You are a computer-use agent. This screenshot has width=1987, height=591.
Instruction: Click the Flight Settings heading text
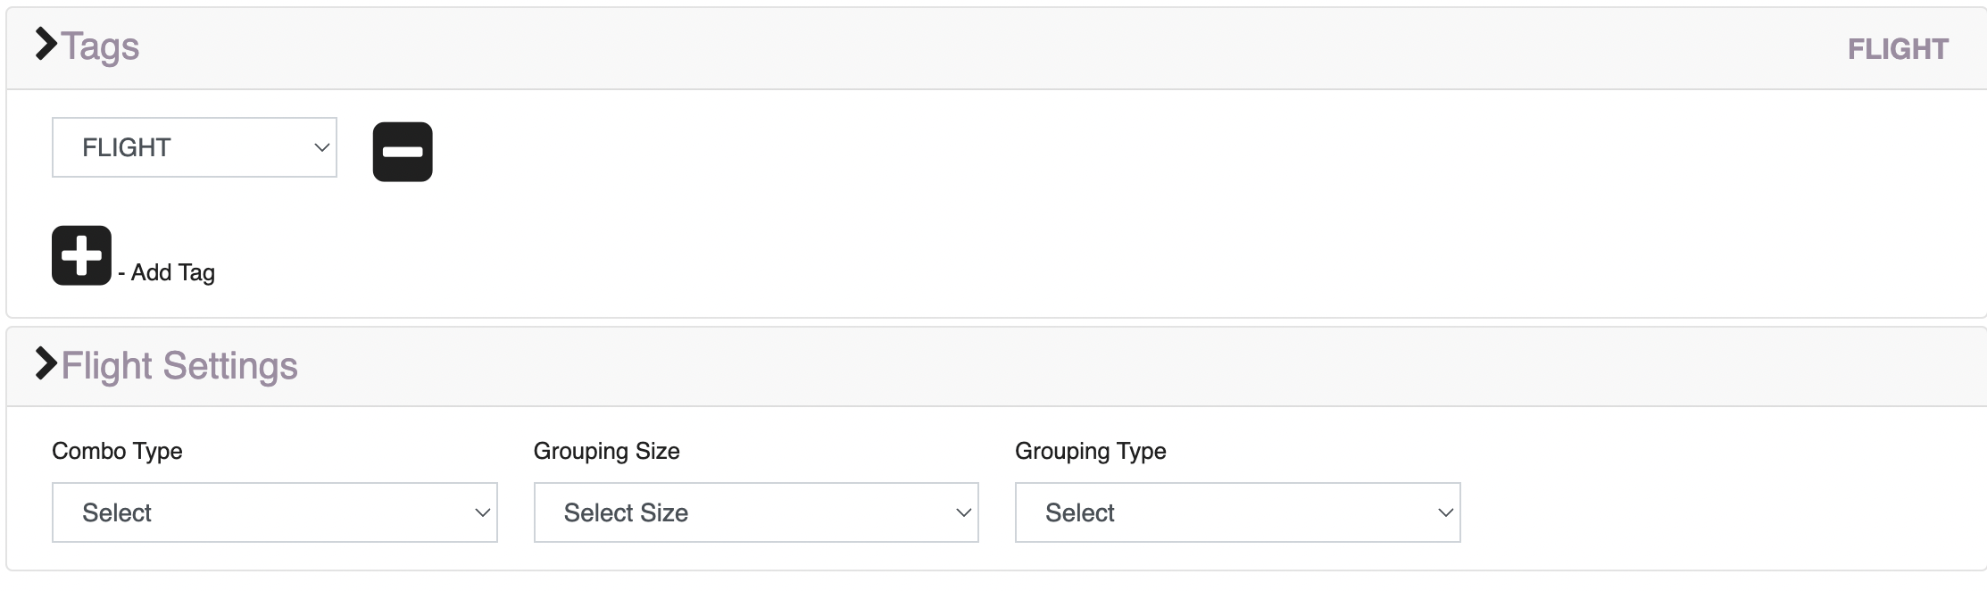coord(179,366)
